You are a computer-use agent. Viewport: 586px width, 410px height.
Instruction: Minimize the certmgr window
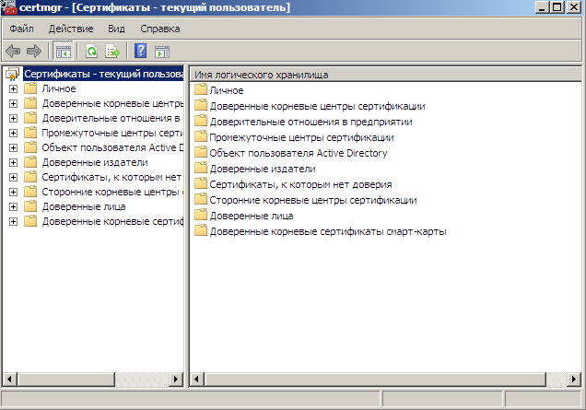tap(543, 6)
